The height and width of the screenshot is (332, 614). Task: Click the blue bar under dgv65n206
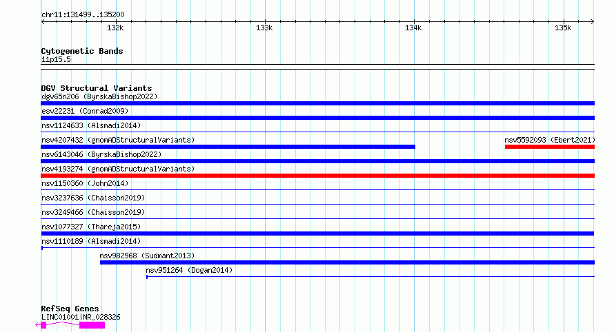pos(317,103)
